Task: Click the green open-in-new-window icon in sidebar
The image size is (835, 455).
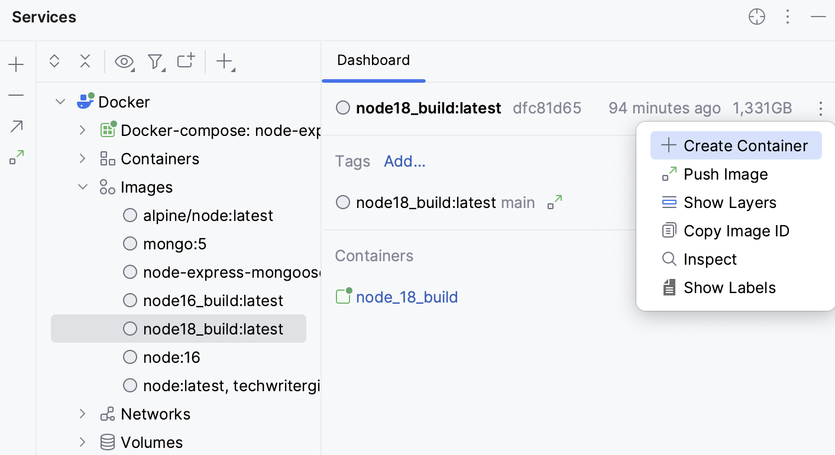Action: (16, 157)
